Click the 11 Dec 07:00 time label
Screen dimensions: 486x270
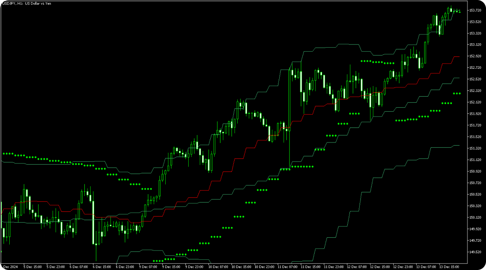point(288,266)
